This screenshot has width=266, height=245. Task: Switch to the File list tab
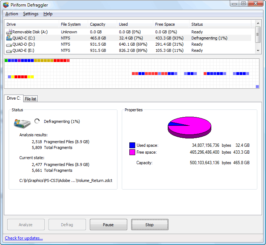point(30,99)
